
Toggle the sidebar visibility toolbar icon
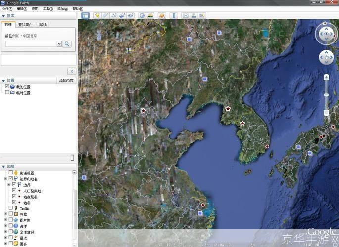[85, 15]
